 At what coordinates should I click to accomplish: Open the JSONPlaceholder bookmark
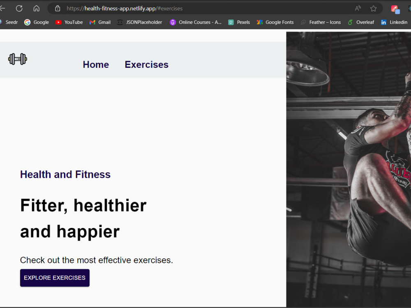point(139,22)
